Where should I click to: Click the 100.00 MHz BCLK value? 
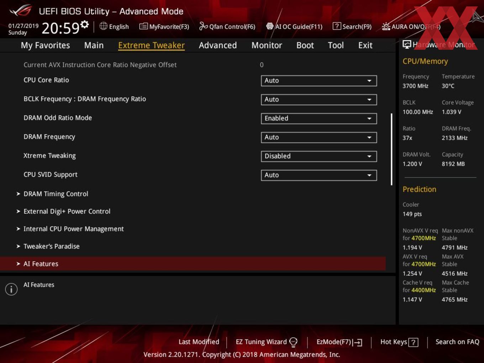[x=418, y=112]
